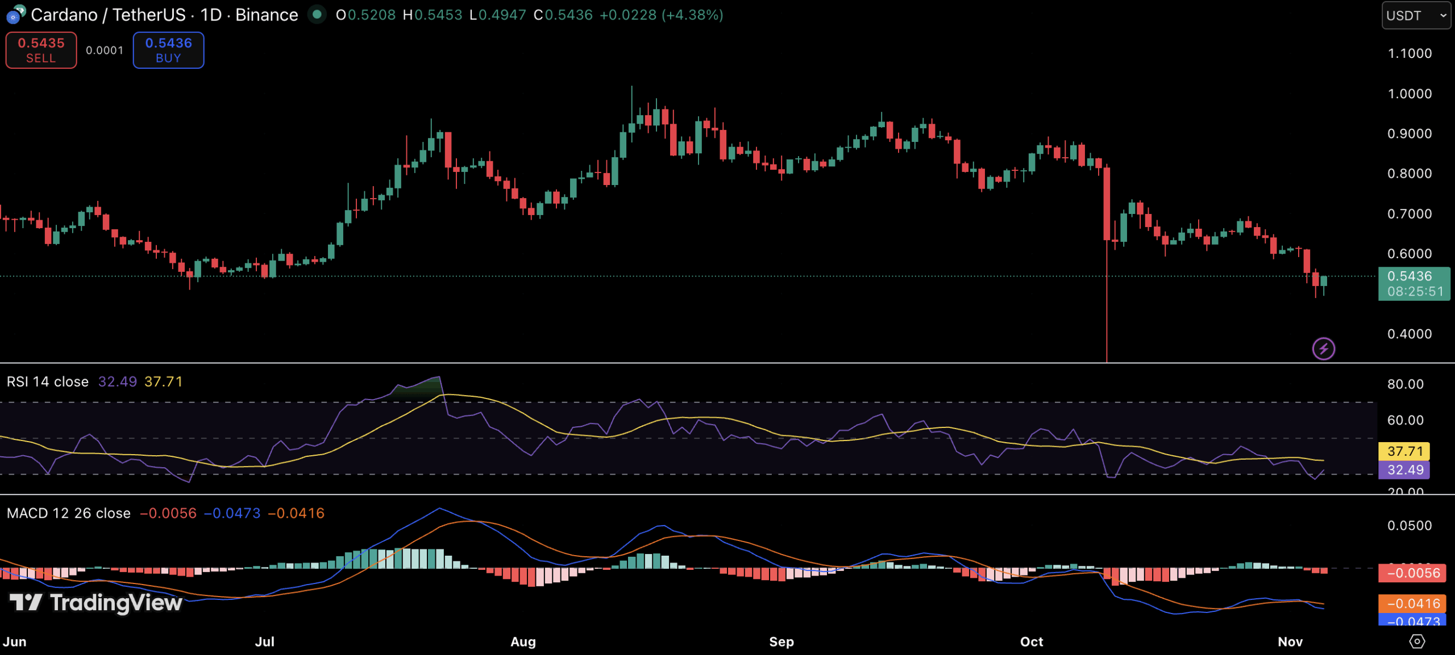Click the yellow 37.71 RSI value tag
Viewport: 1455px width, 655px height.
coord(1404,451)
